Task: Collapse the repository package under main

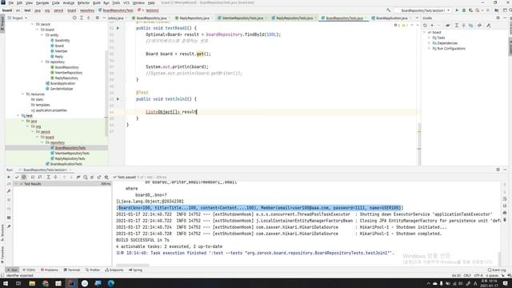Action: click(x=42, y=62)
